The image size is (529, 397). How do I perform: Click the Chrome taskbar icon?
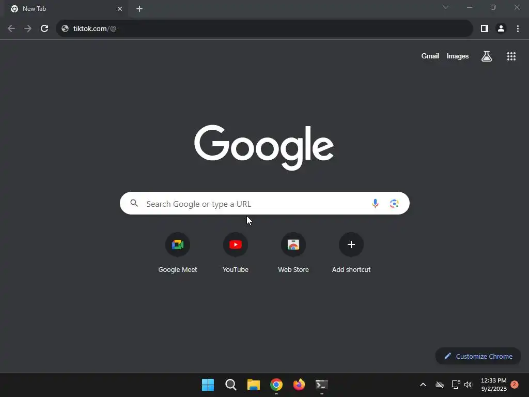pyautogui.click(x=276, y=385)
